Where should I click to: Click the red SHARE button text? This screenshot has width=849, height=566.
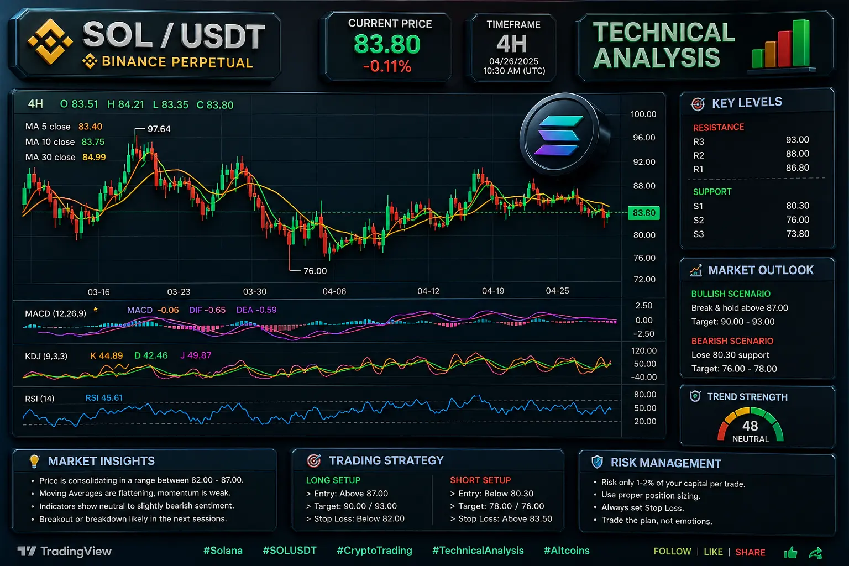750,552
